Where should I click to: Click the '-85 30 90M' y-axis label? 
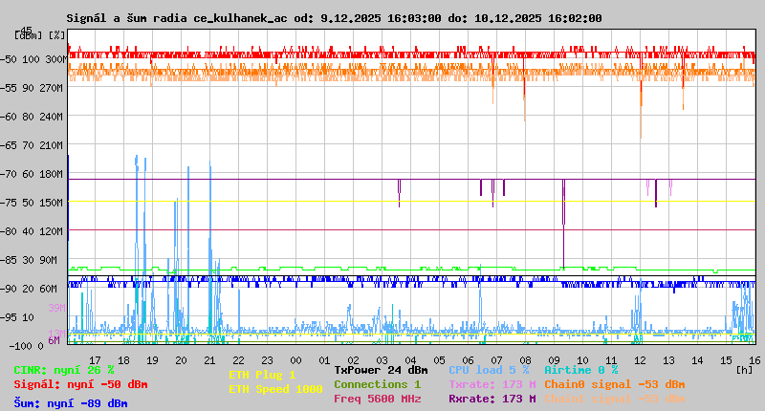29,260
